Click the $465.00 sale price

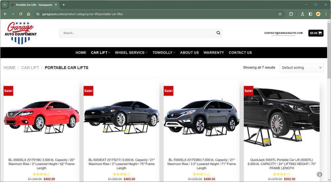click(129, 179)
